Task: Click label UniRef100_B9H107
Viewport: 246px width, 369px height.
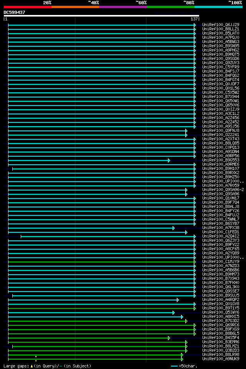Action: (221, 169)
